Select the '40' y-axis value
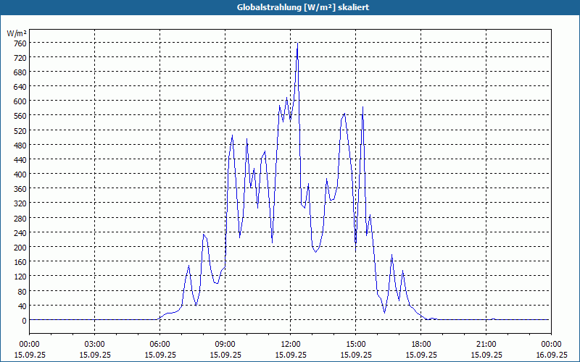The width and height of the screenshot is (580, 362). (22, 306)
